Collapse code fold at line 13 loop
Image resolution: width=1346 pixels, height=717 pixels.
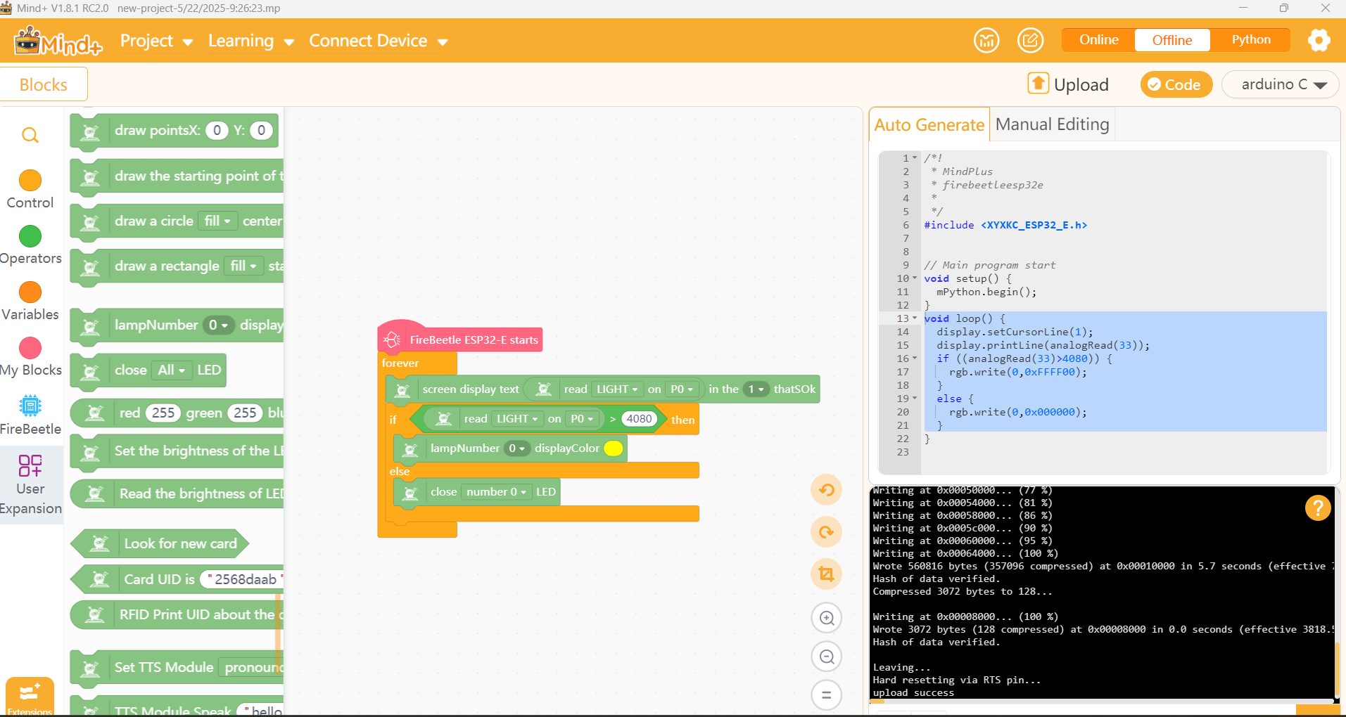click(915, 318)
